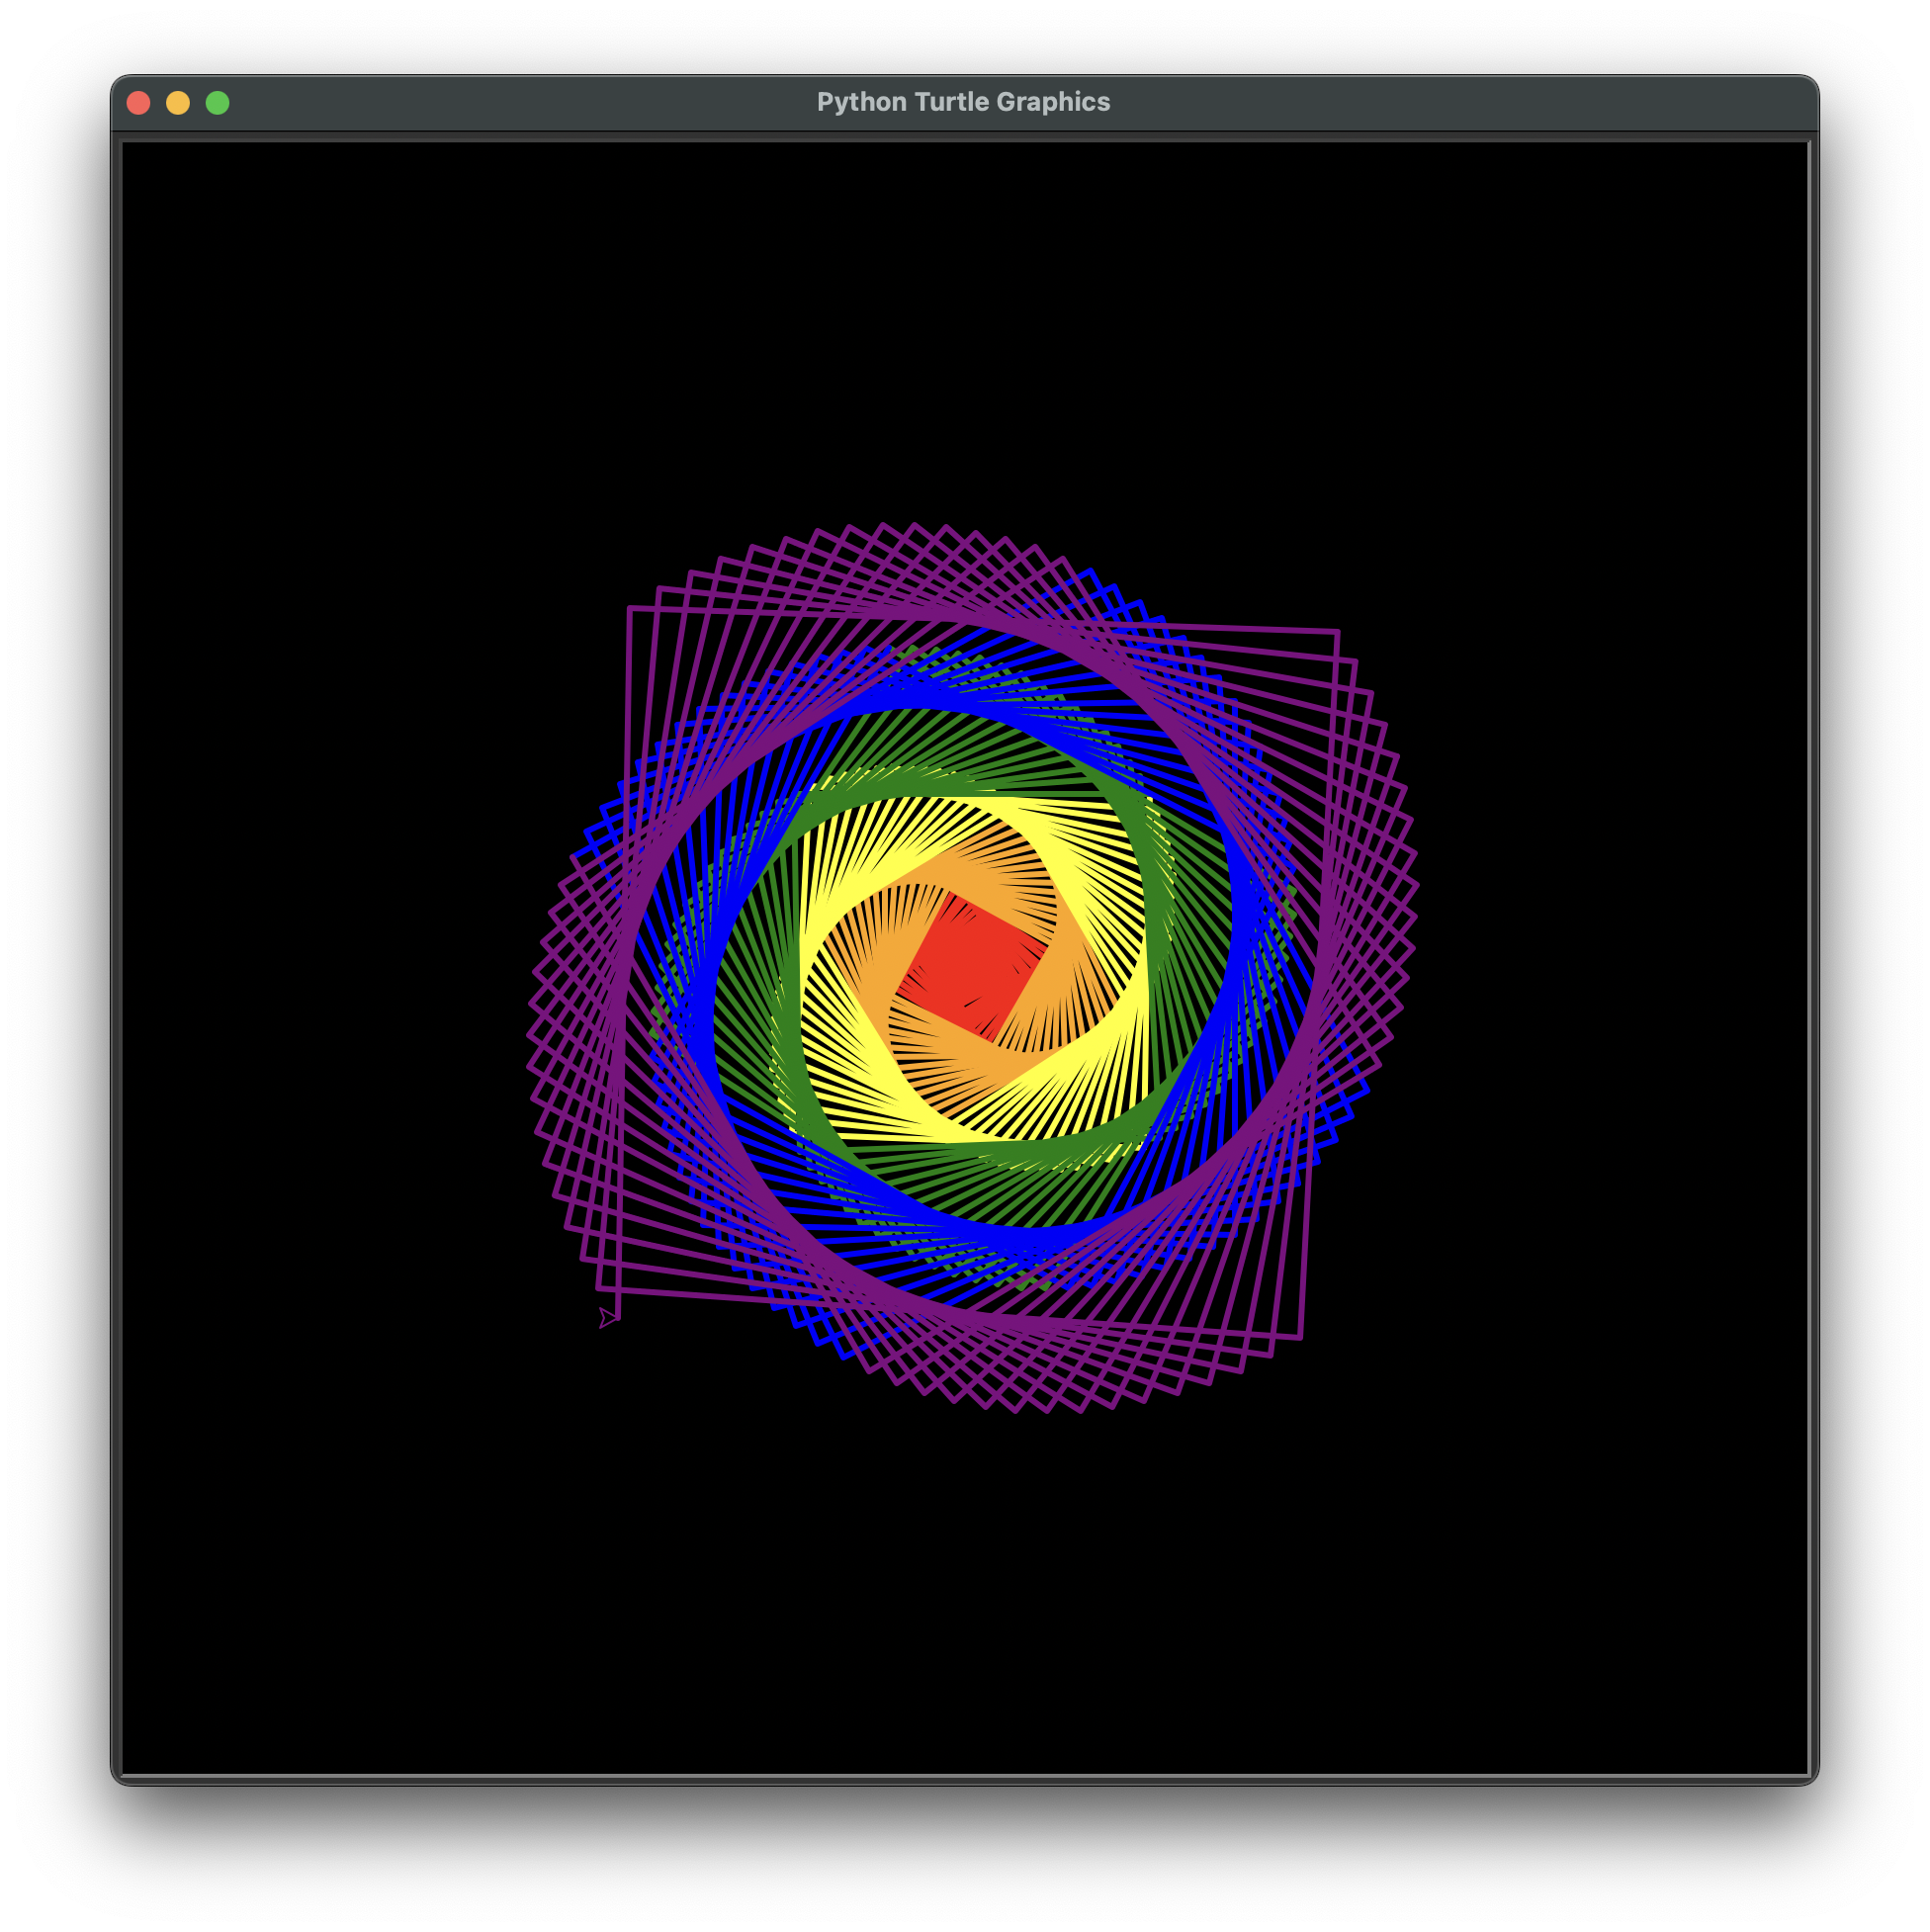Click the outermost purple square's bottom-right corner

pos(1301,1337)
